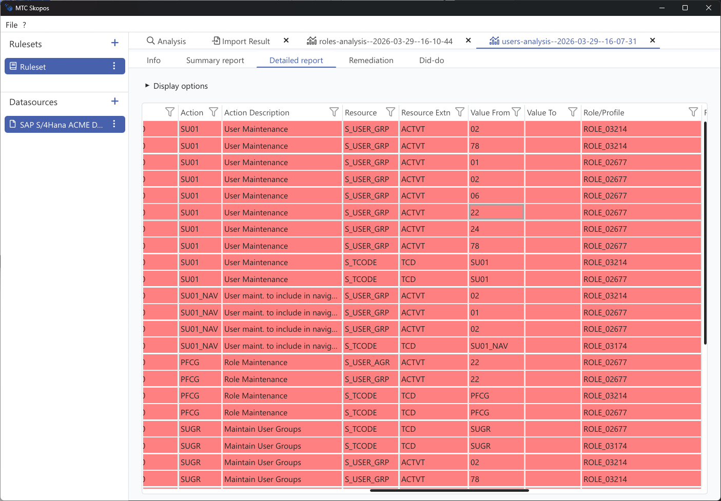Image resolution: width=721 pixels, height=501 pixels.
Task: Add a new datasource with the plus icon
Action: (114, 101)
